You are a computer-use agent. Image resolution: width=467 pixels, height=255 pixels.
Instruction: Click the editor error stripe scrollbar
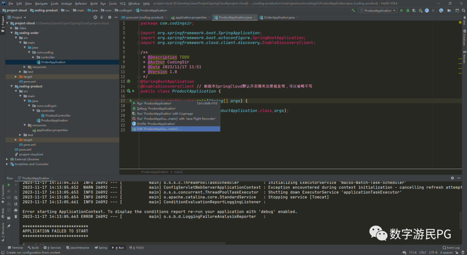tap(460, 95)
